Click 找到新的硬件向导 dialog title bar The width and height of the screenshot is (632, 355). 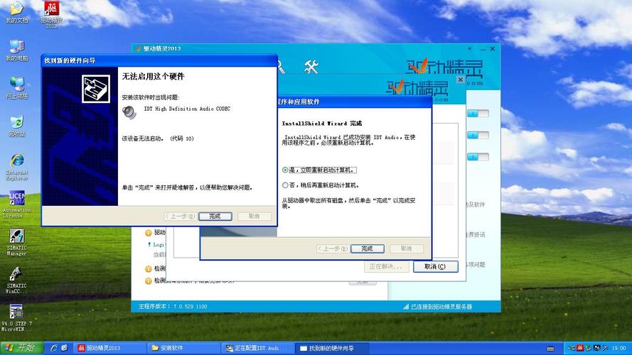(159, 61)
